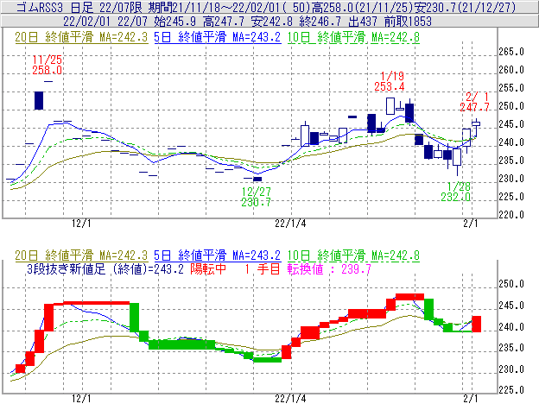Click the 始245.9 opening price text
This screenshot has width=539, height=410.
[x=175, y=22]
